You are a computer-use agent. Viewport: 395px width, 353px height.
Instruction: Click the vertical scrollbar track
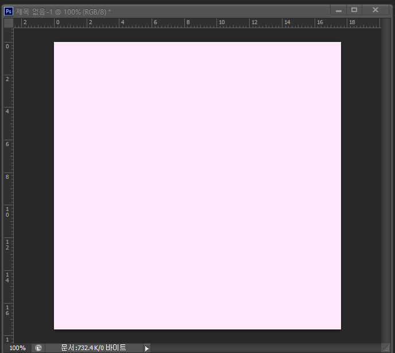point(386,181)
